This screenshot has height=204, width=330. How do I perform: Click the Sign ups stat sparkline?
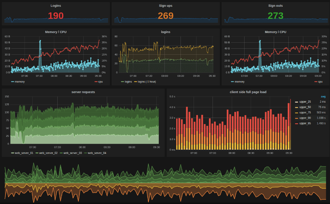[166, 20]
